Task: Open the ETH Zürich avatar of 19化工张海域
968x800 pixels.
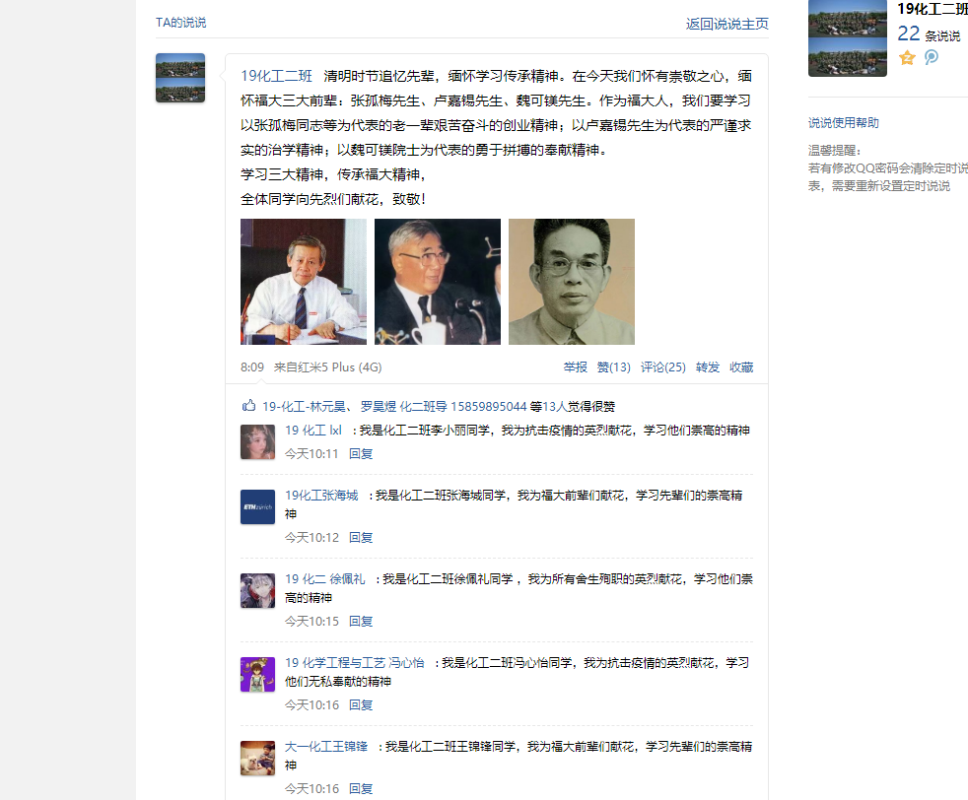Action: pos(257,507)
